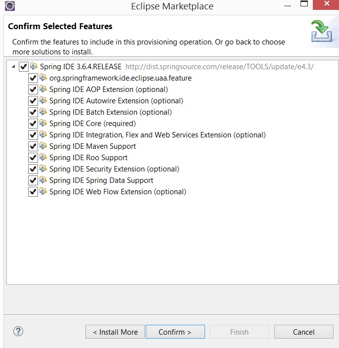The height and width of the screenshot is (348, 339).
Task: Click the feature icon beside Spring IDE AOP Extension
Action: [43, 89]
